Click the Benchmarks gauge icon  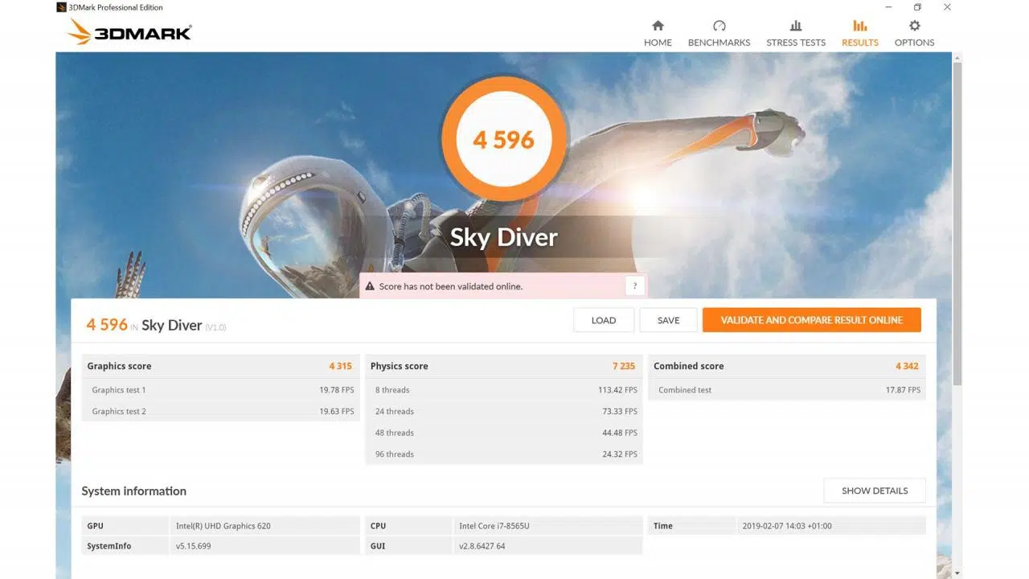(719, 26)
